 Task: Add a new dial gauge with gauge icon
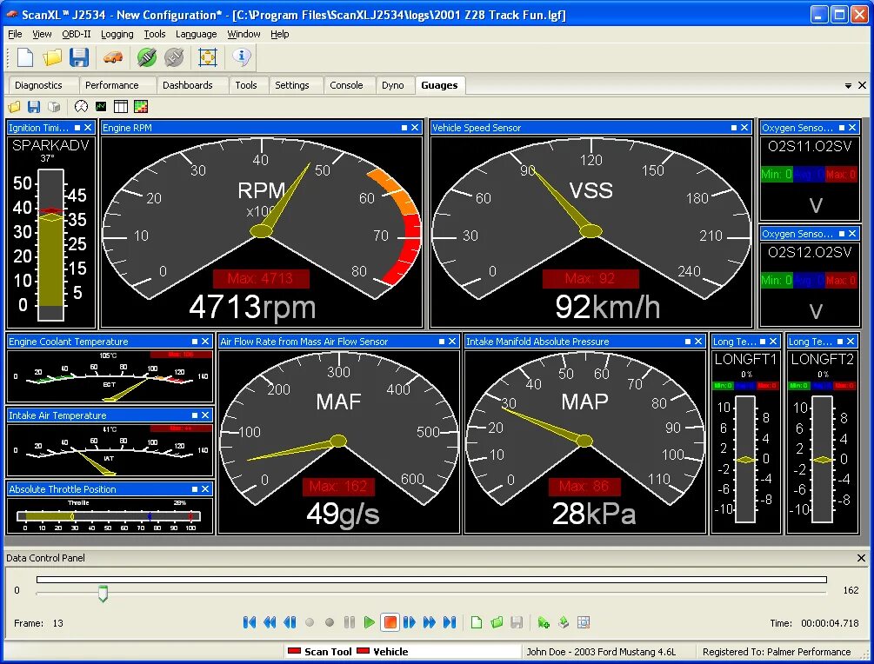pos(82,106)
